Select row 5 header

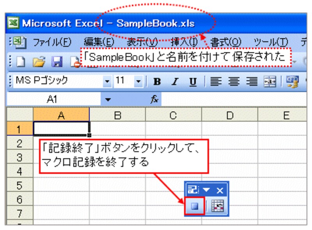(20, 185)
